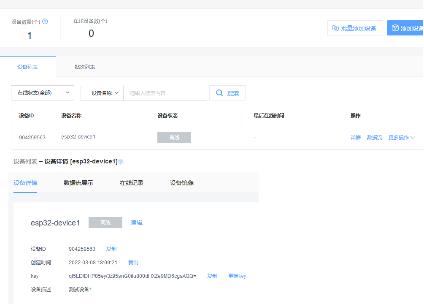
Task: Open the 设备镜像 tab
Action: [x=181, y=183]
